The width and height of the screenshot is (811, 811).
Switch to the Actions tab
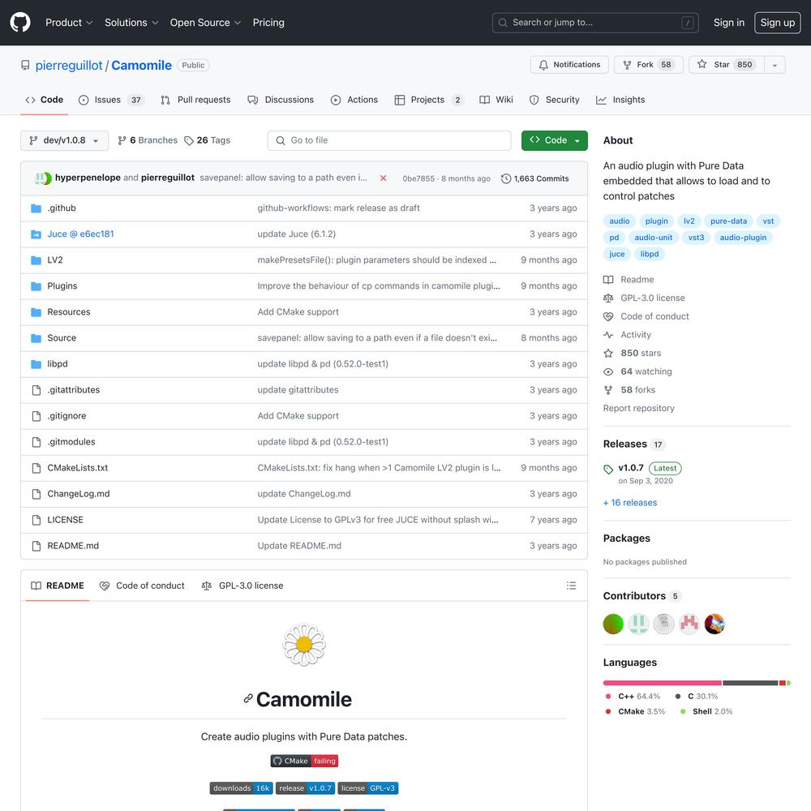(x=354, y=100)
